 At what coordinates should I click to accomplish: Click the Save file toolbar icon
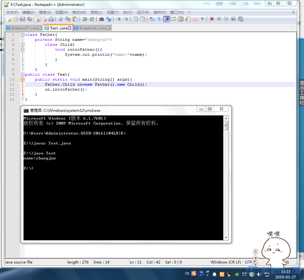[x=22, y=19]
